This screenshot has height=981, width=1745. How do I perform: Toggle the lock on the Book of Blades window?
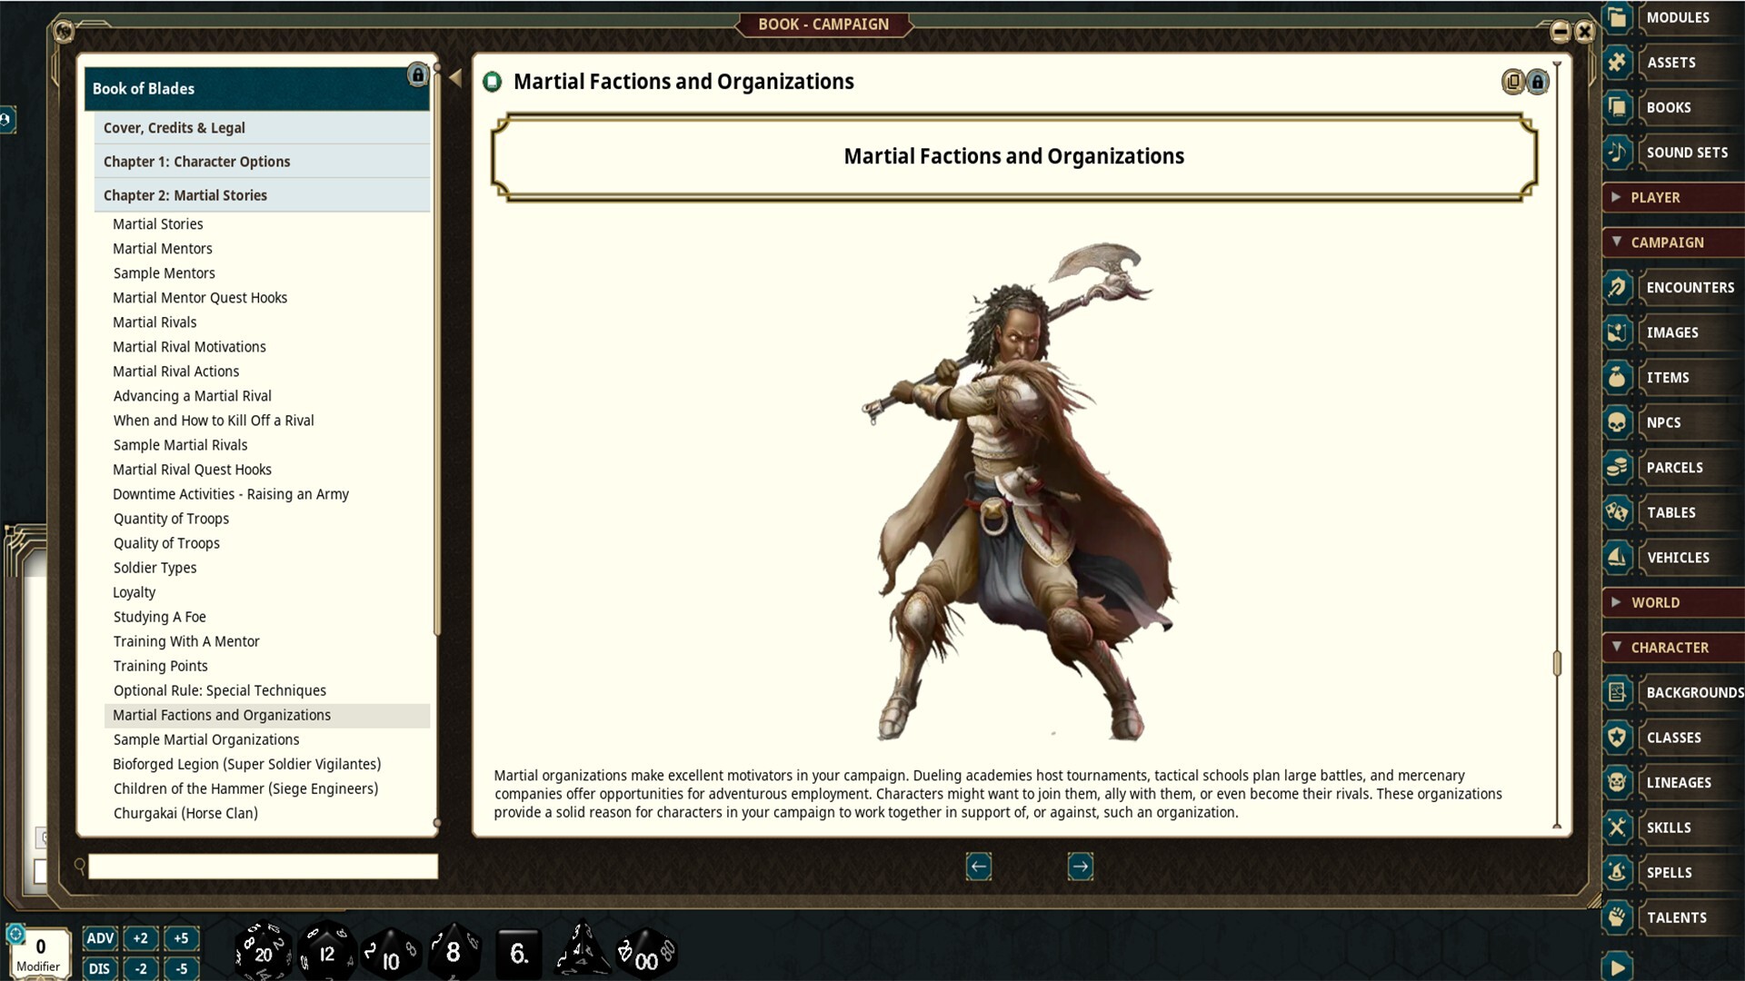418,75
